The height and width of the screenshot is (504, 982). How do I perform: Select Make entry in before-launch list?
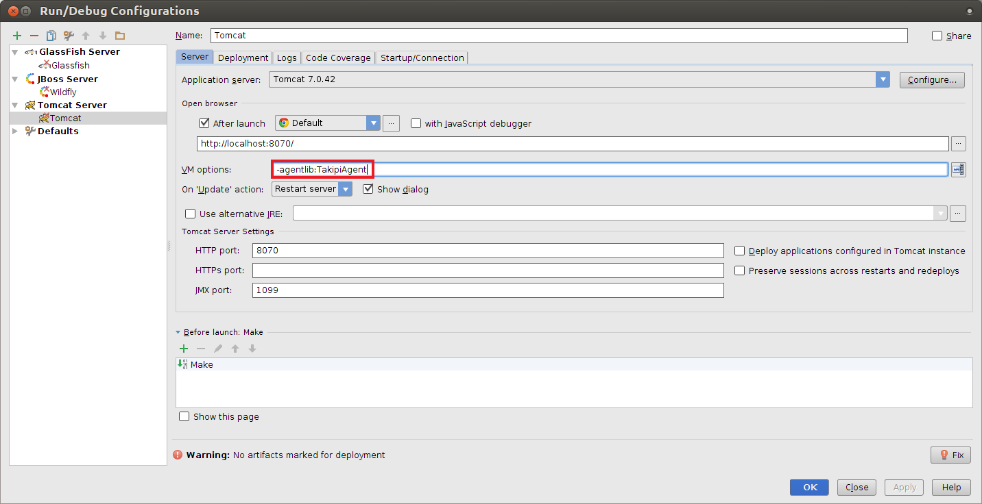point(574,364)
